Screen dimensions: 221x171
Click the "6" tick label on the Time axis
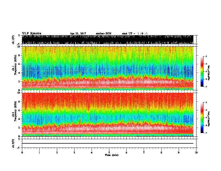[127, 153]
